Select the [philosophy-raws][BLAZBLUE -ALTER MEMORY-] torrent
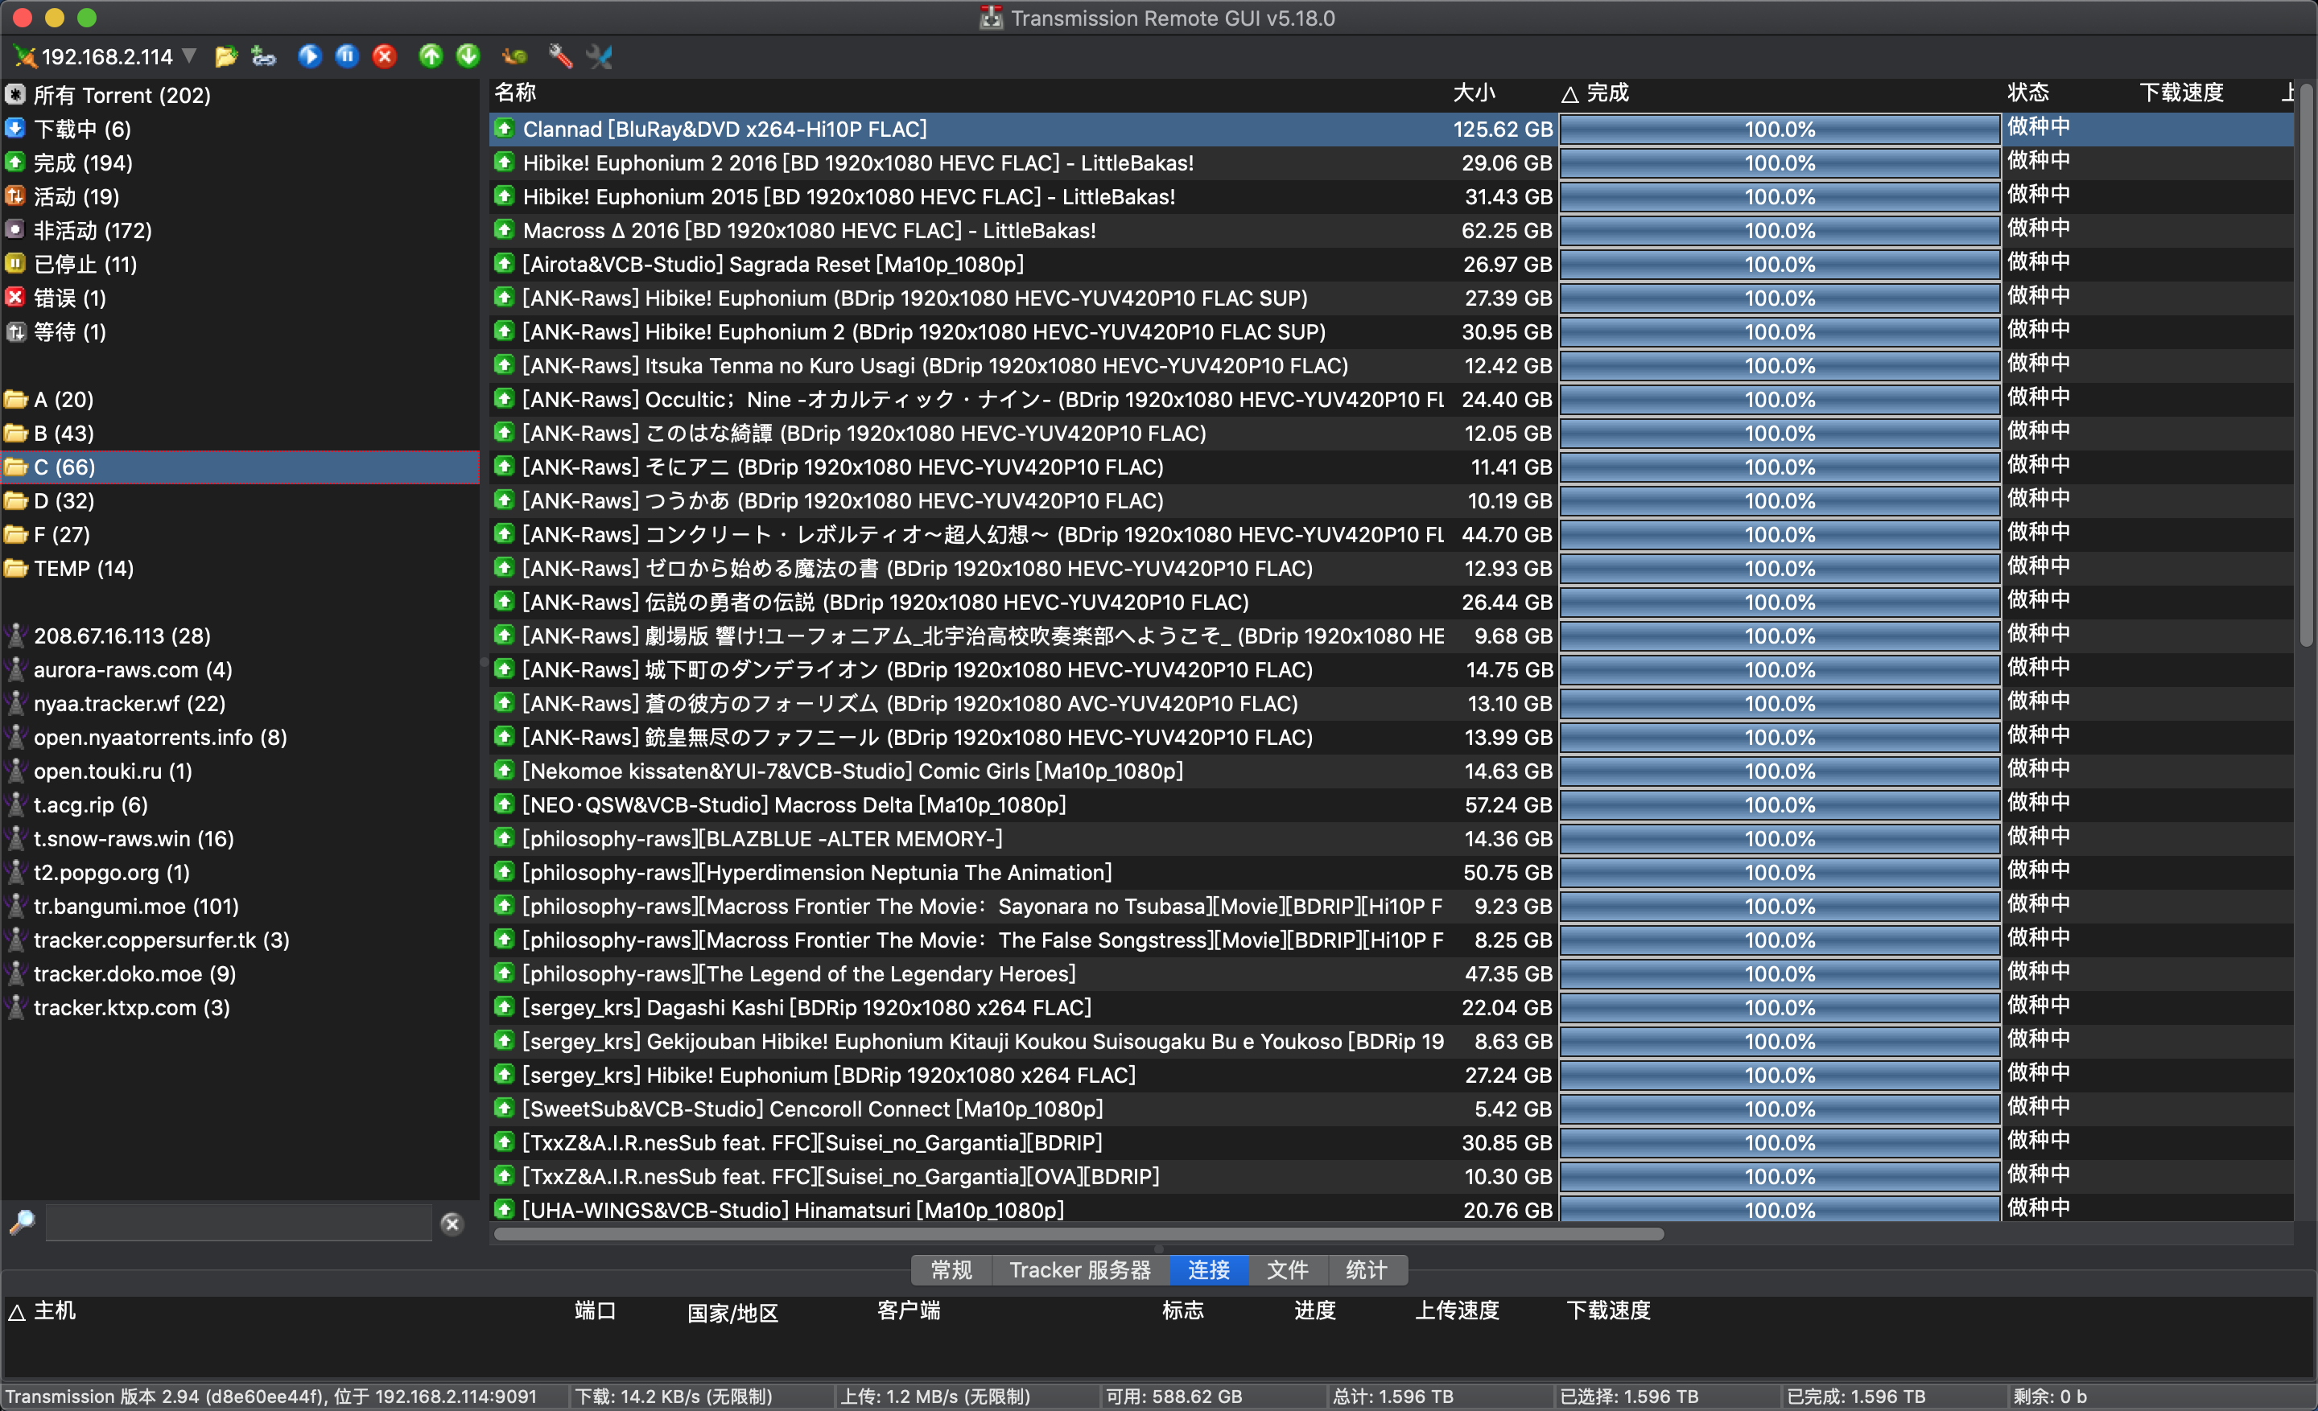The image size is (2318, 1411). pyautogui.click(x=762, y=838)
